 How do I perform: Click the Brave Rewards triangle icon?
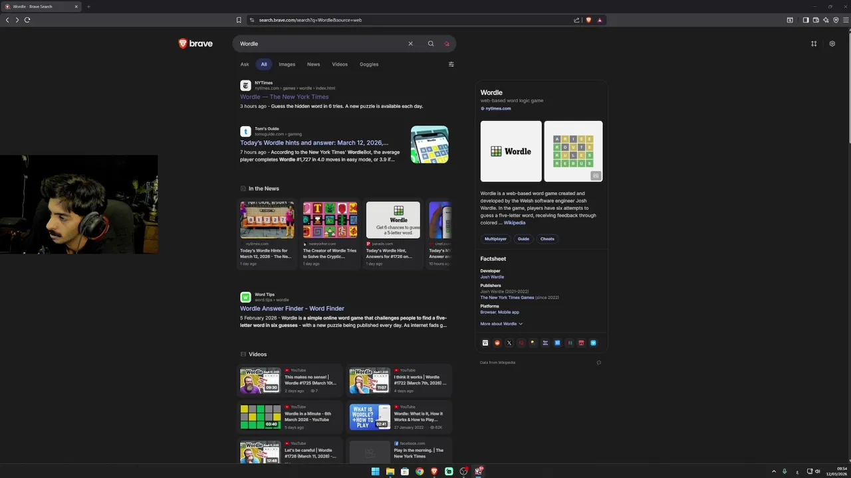click(x=599, y=20)
